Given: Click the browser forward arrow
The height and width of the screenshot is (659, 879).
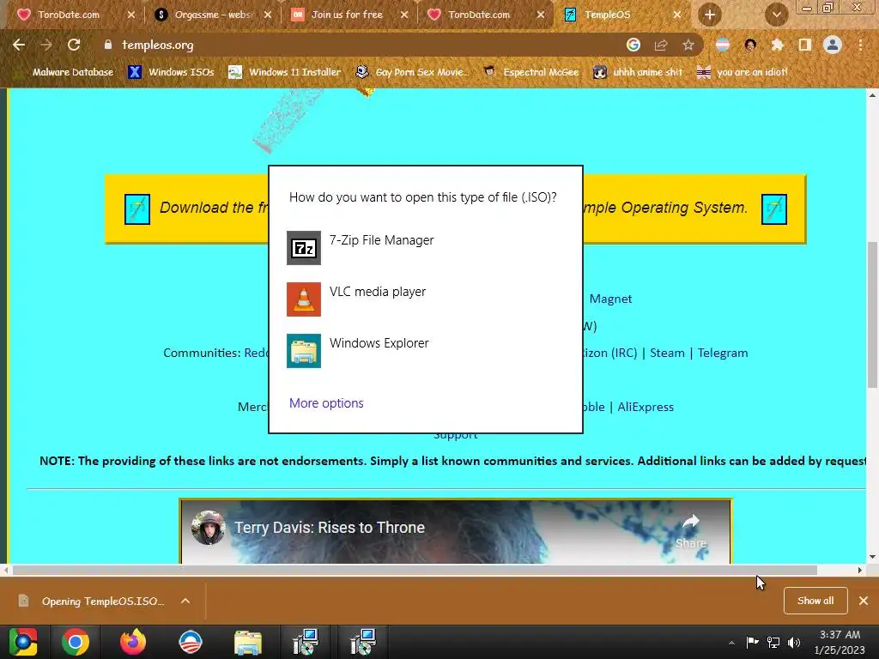Looking at the screenshot, I should tap(46, 45).
